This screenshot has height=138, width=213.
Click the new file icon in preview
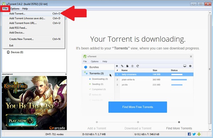click(x=127, y=66)
